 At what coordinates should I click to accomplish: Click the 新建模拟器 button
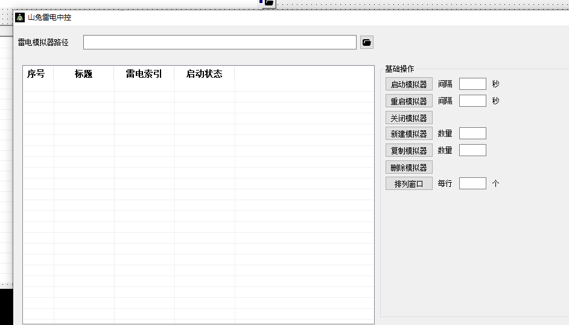409,133
